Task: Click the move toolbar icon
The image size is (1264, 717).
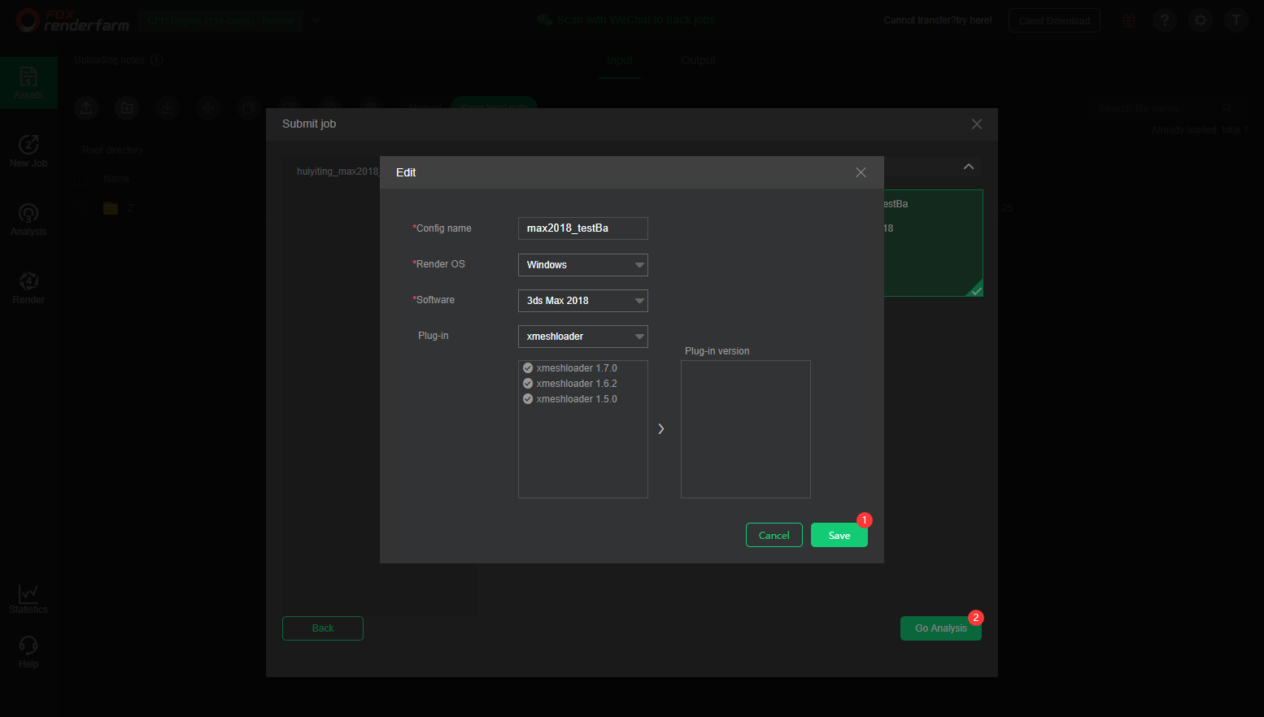Action: pyautogui.click(x=208, y=108)
